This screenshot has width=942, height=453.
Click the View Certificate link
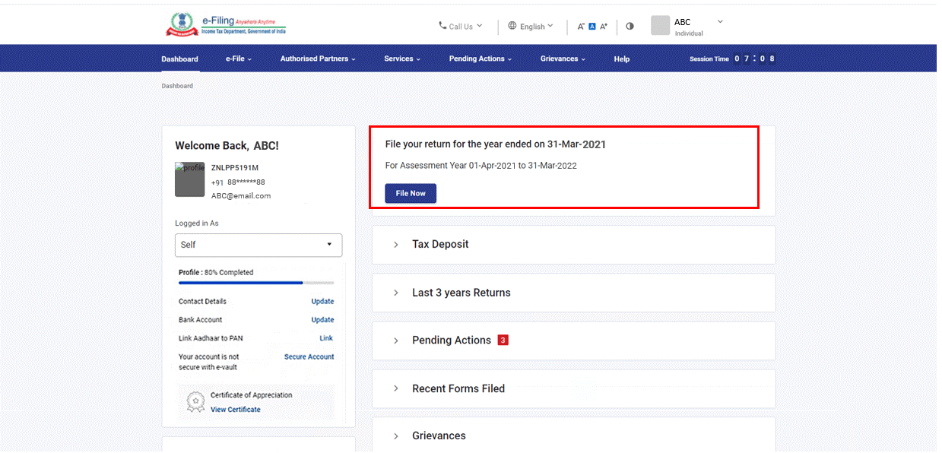pos(236,410)
